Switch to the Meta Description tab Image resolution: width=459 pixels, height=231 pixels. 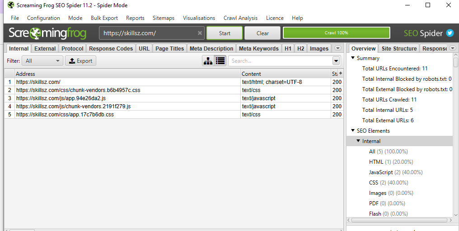coord(211,49)
